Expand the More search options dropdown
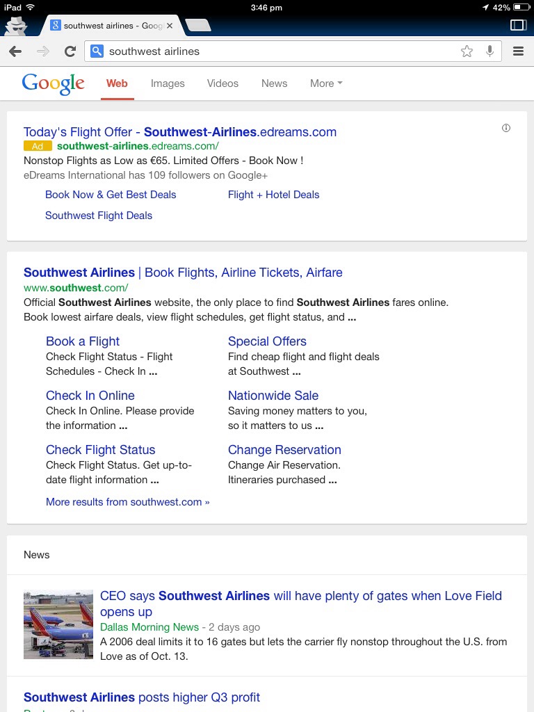 tap(326, 83)
